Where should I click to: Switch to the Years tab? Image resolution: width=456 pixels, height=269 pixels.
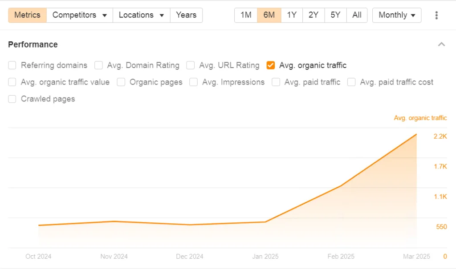point(186,15)
